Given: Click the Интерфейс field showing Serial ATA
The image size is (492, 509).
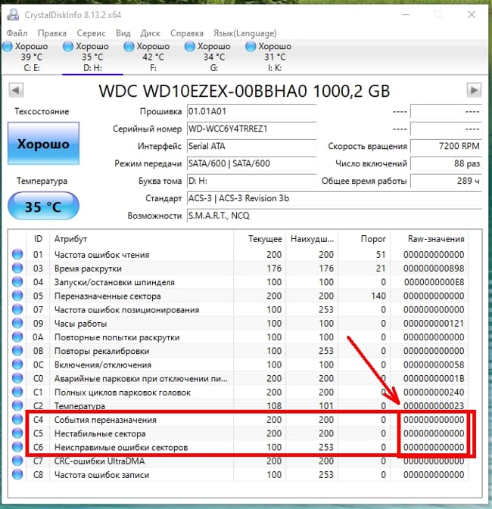Looking at the screenshot, I should (x=252, y=147).
